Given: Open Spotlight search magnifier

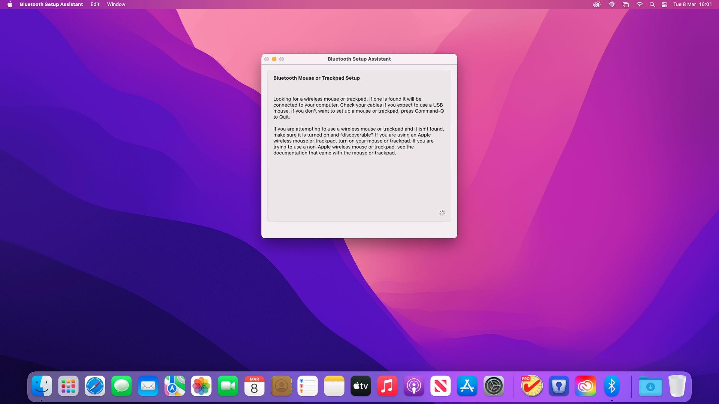Looking at the screenshot, I should (x=652, y=4).
